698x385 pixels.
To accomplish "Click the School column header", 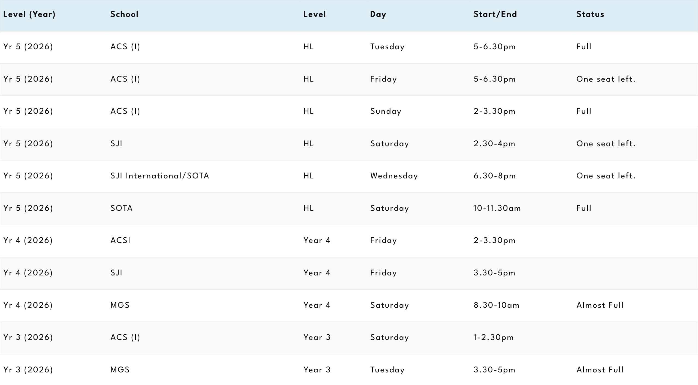I will [x=124, y=14].
